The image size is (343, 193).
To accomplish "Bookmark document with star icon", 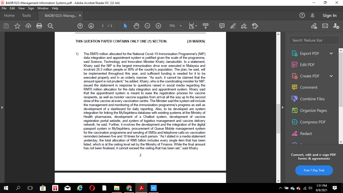I will pos(17,26).
